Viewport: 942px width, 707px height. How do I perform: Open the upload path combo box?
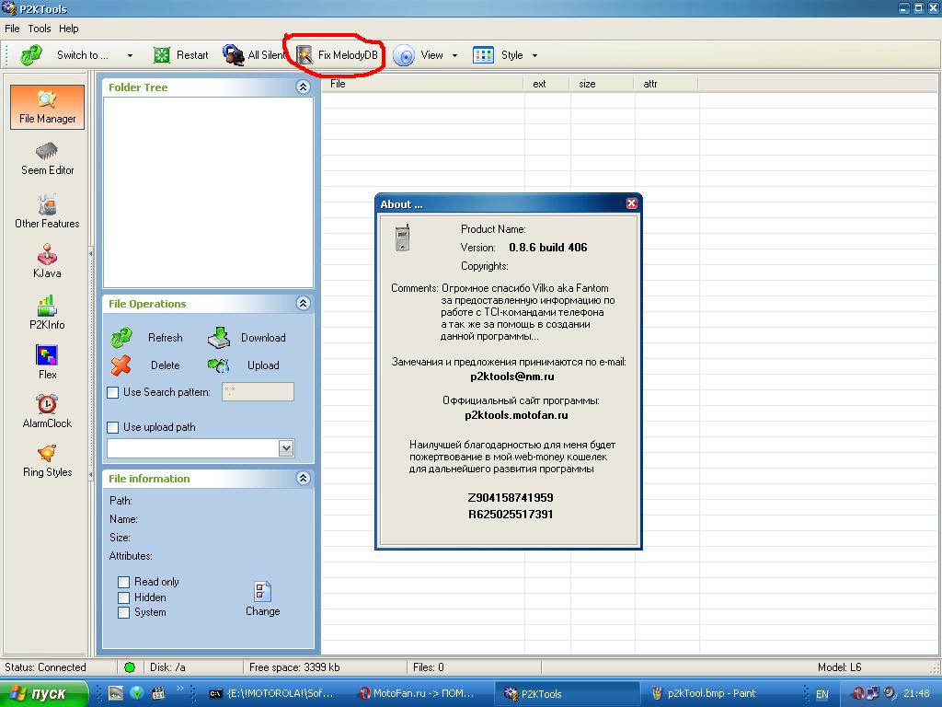point(201,448)
